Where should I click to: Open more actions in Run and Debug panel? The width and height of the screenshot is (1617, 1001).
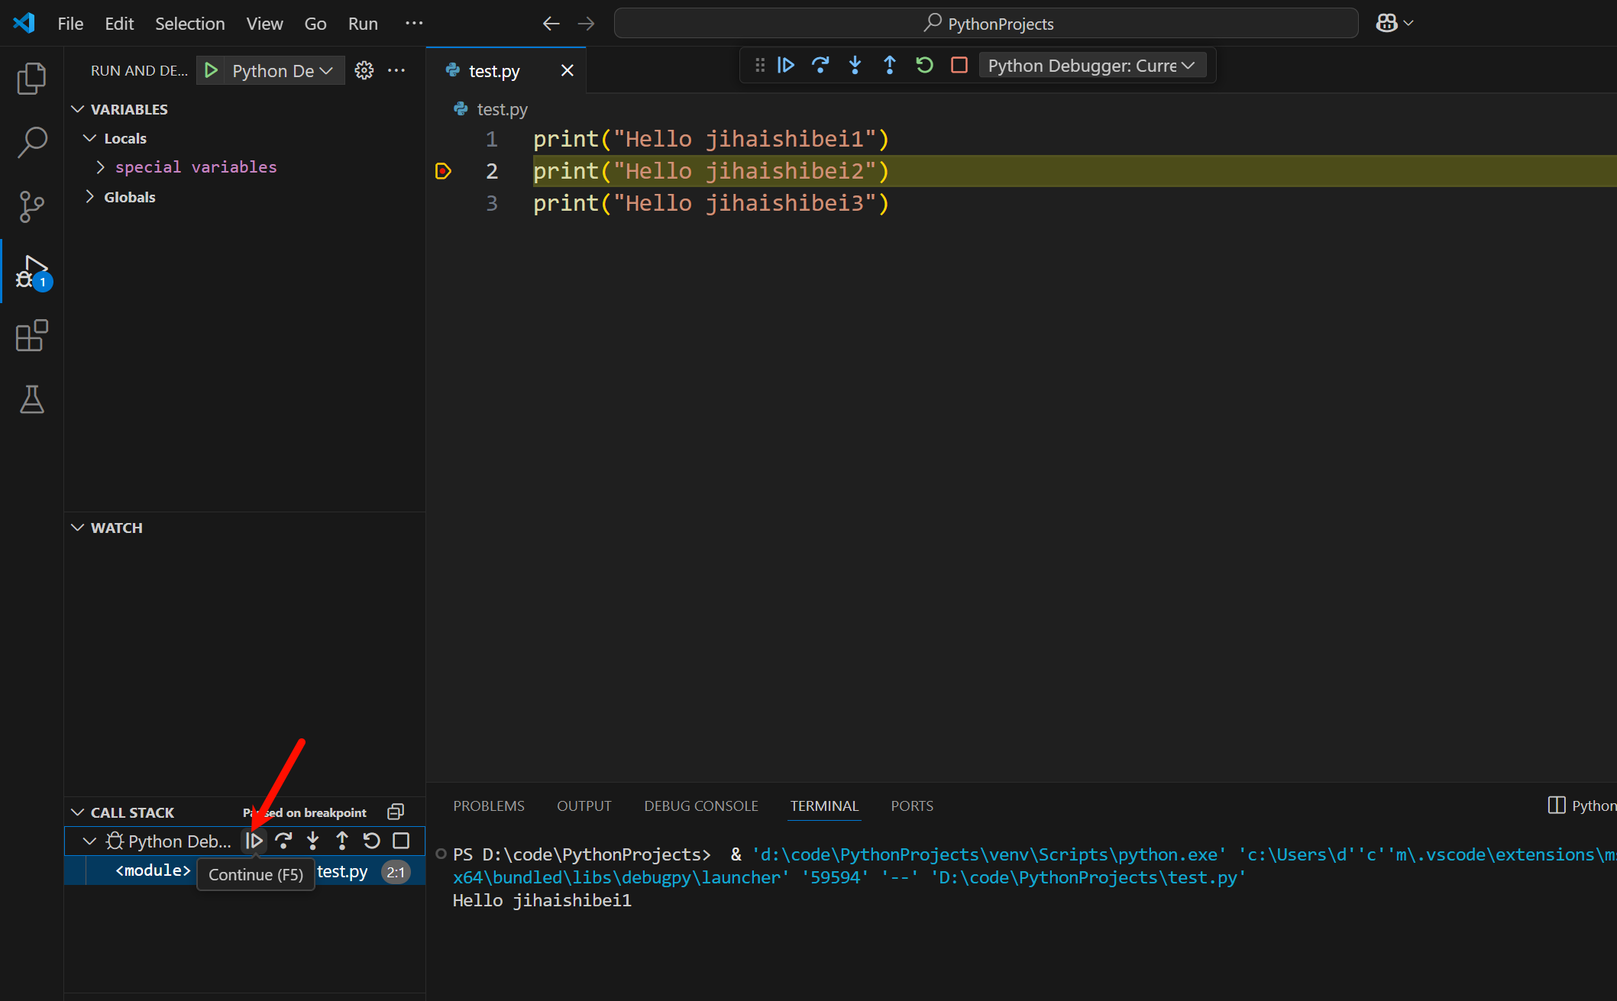point(396,69)
